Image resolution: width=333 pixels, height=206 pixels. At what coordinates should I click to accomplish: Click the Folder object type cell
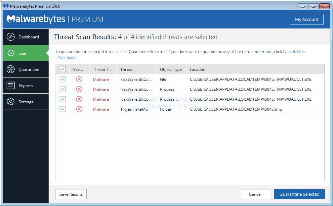tap(166, 109)
